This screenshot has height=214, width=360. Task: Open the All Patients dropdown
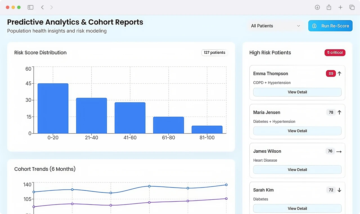(x=275, y=26)
